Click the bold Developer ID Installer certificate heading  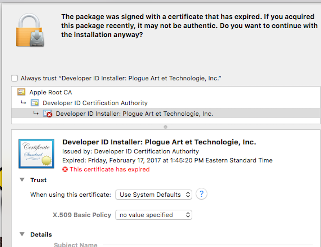pyautogui.click(x=159, y=142)
